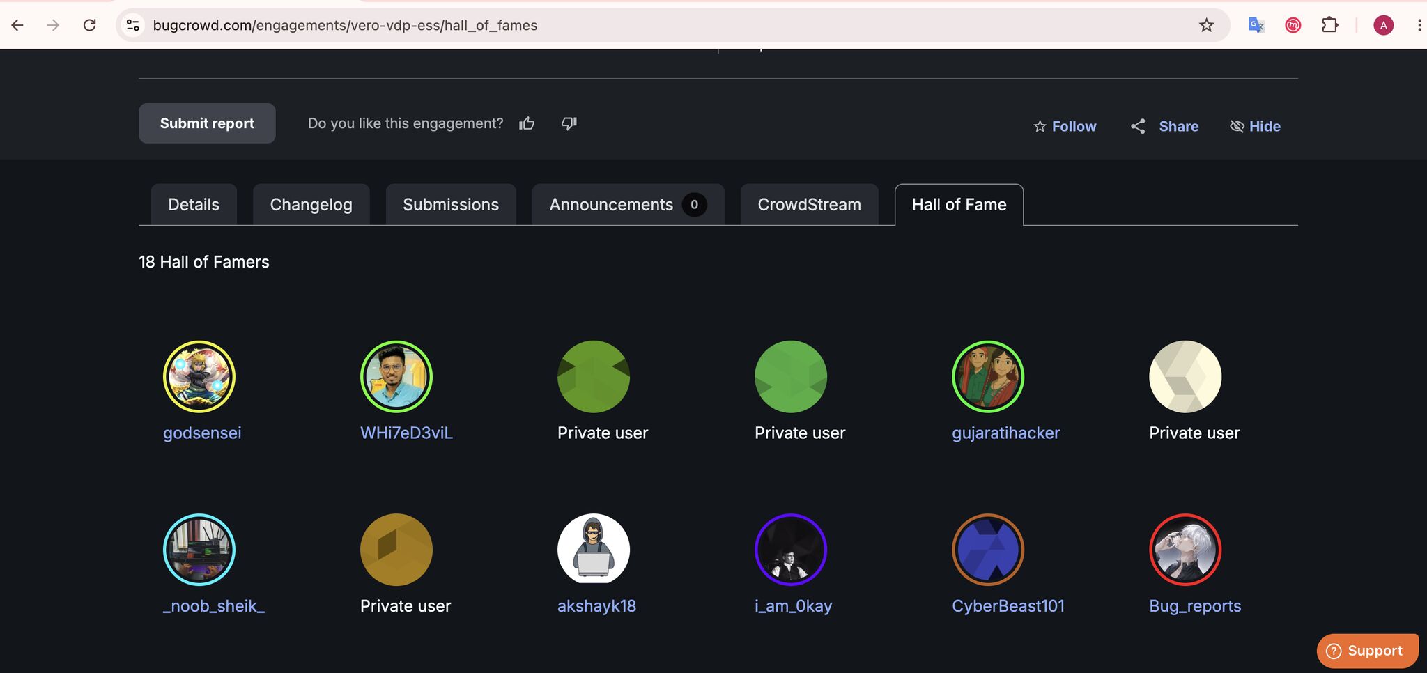Open the gujaratihacker profile link
1427x673 pixels.
click(x=1005, y=433)
